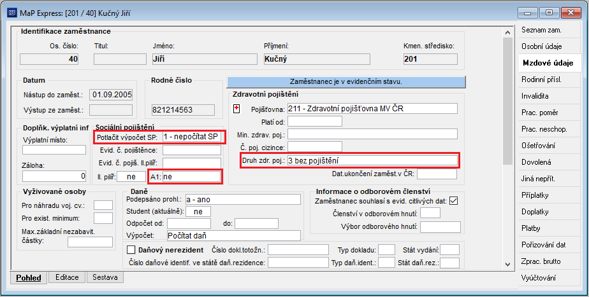The height and width of the screenshot is (297, 589).
Task: Click the Potlačit výpočet SP field
Action: pos(192,137)
